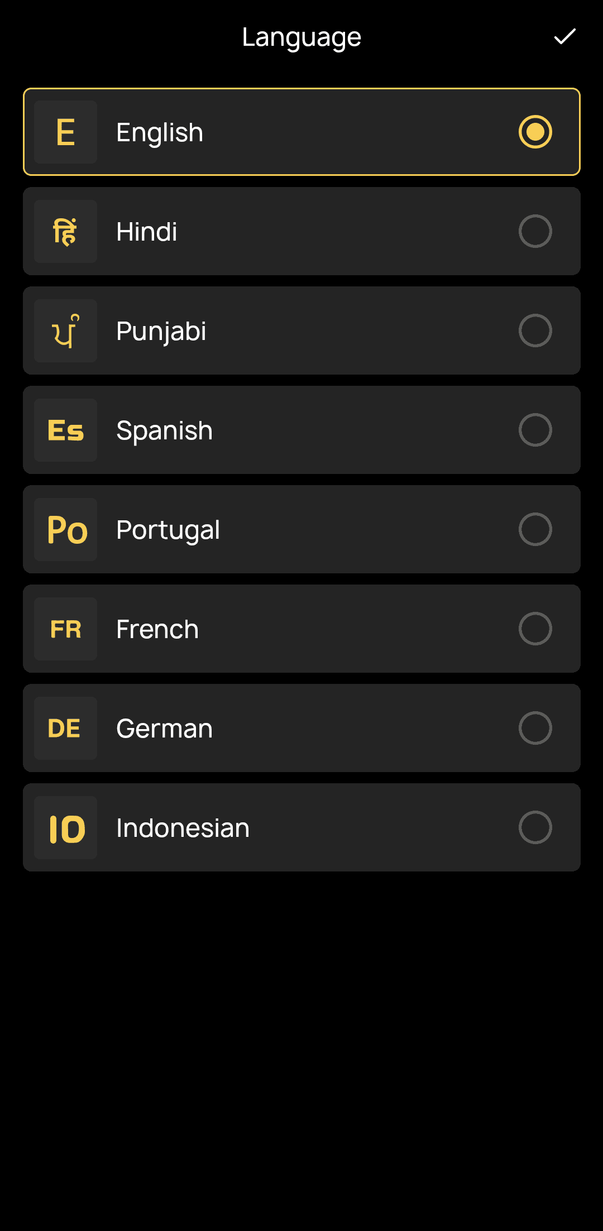This screenshot has width=603, height=1231.
Task: Confirm language with the checkmark icon
Action: (564, 37)
